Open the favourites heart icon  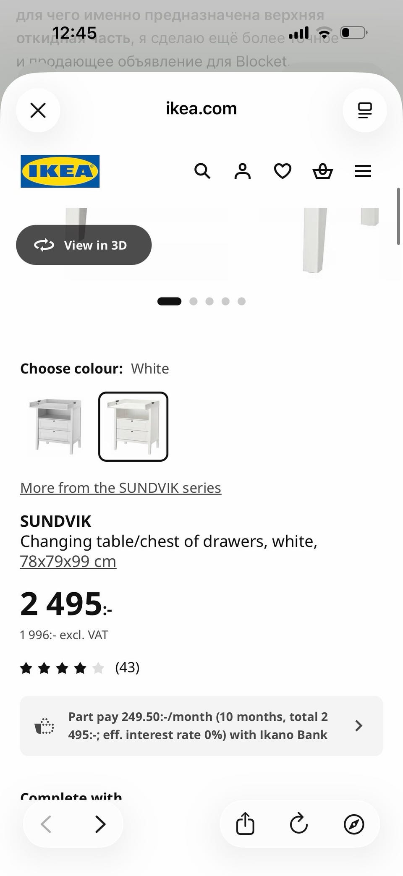(x=283, y=171)
